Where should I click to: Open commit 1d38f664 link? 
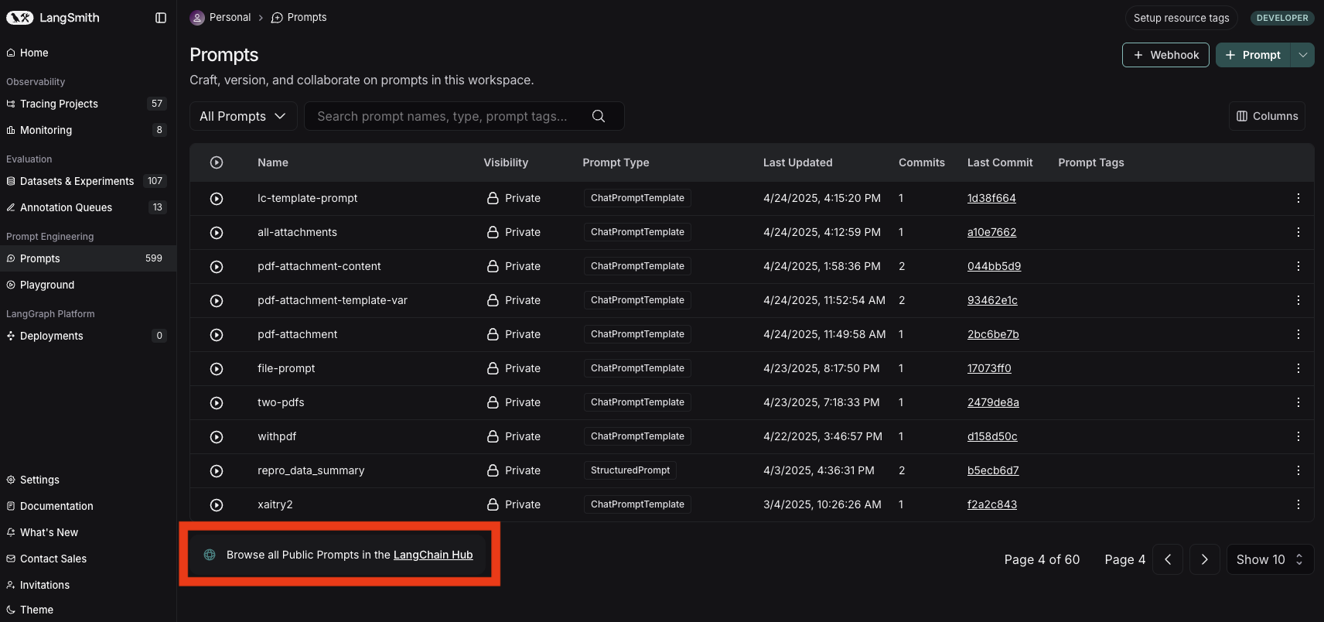[991, 198]
